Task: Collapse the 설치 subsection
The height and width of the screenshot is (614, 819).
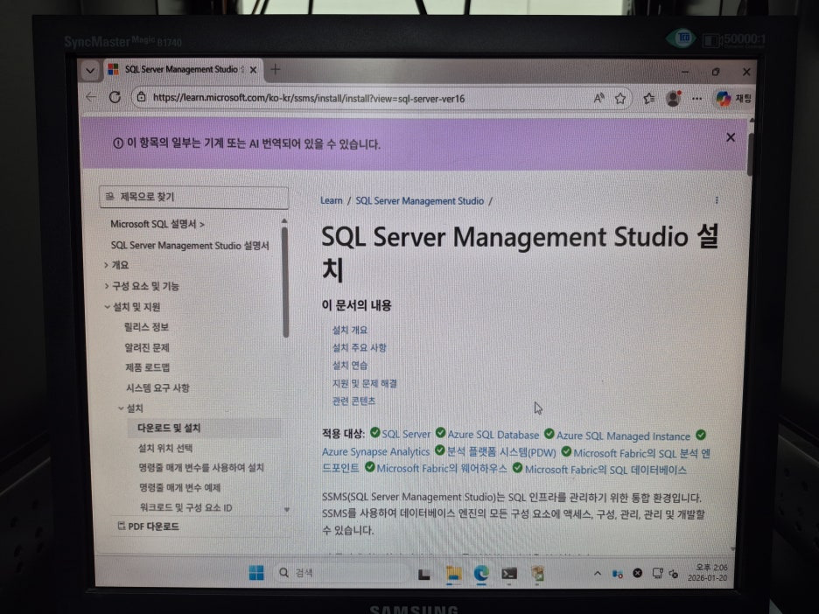Action: tap(130, 408)
